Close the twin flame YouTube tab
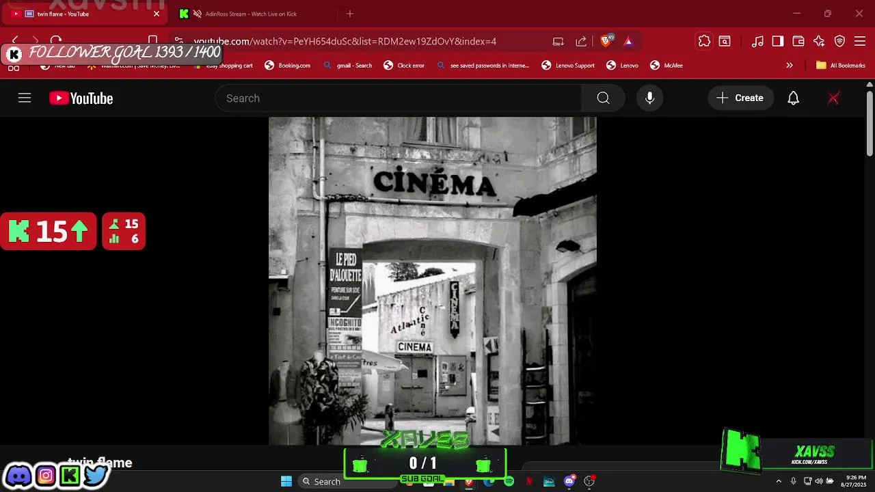 pos(157,14)
